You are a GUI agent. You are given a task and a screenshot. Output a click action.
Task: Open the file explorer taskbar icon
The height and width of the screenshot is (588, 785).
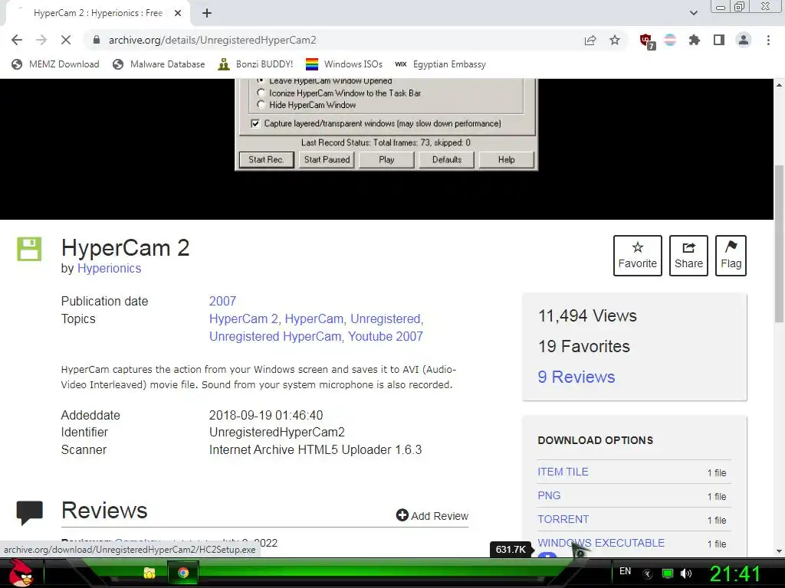[149, 573]
